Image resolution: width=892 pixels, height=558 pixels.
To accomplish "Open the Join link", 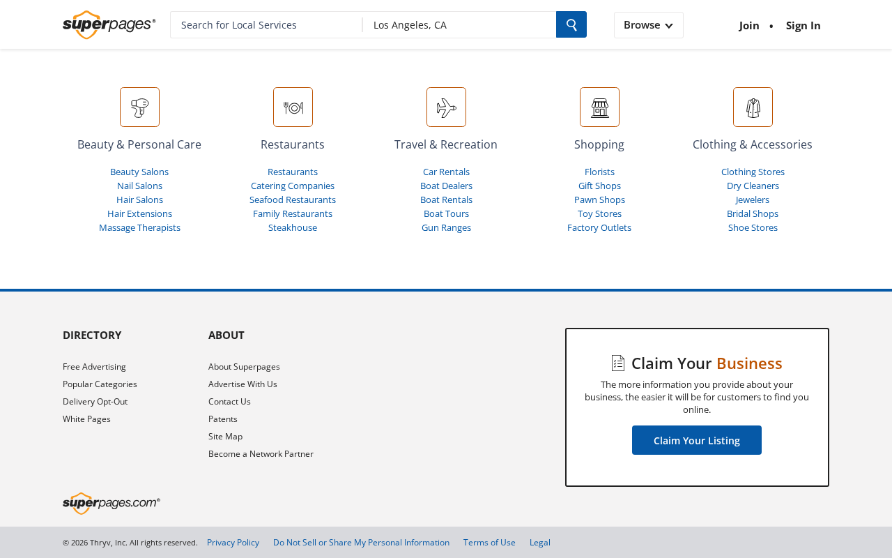I will (x=749, y=25).
